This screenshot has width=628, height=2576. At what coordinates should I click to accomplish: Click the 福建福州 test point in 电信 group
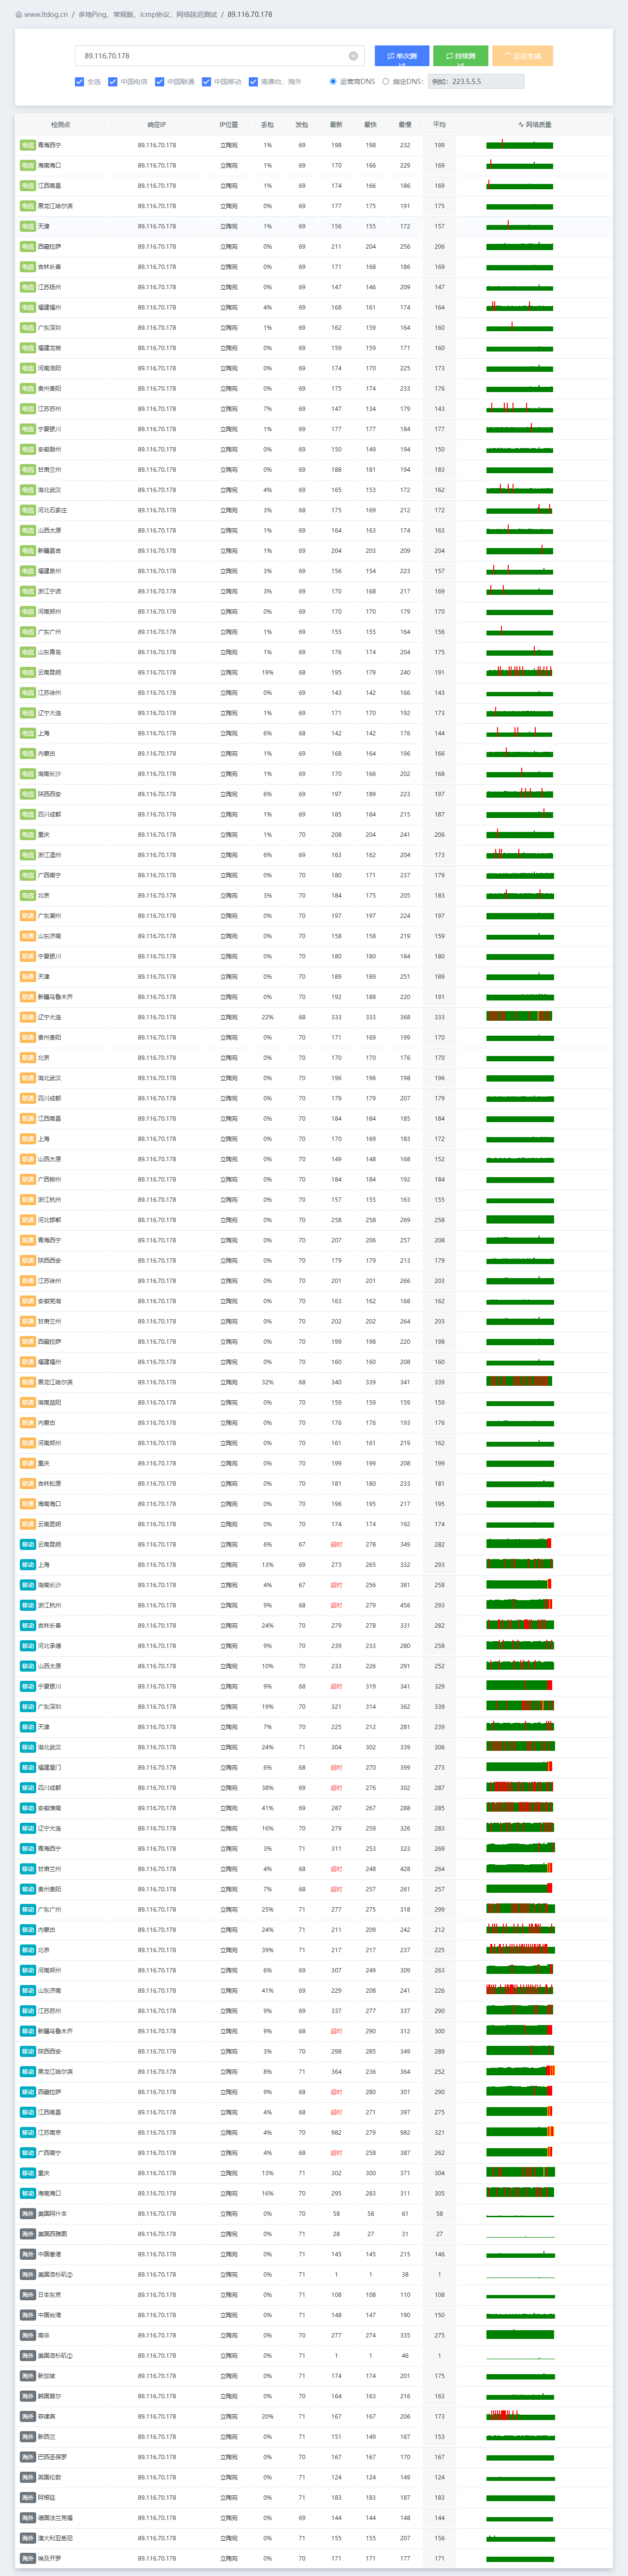(49, 307)
